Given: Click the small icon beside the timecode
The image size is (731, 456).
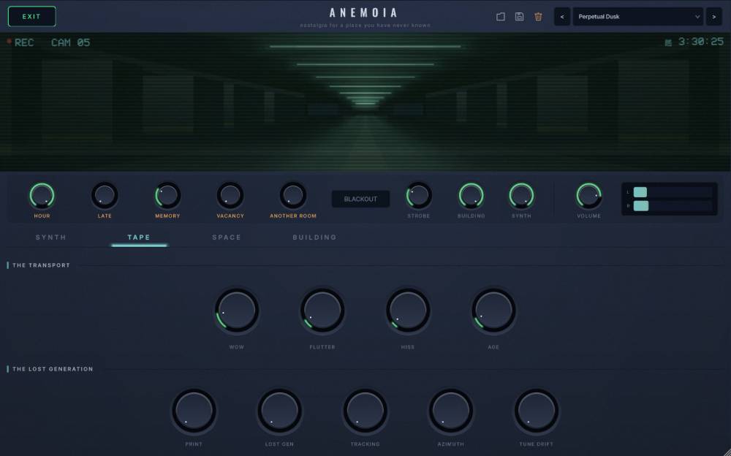Looking at the screenshot, I should coord(668,43).
